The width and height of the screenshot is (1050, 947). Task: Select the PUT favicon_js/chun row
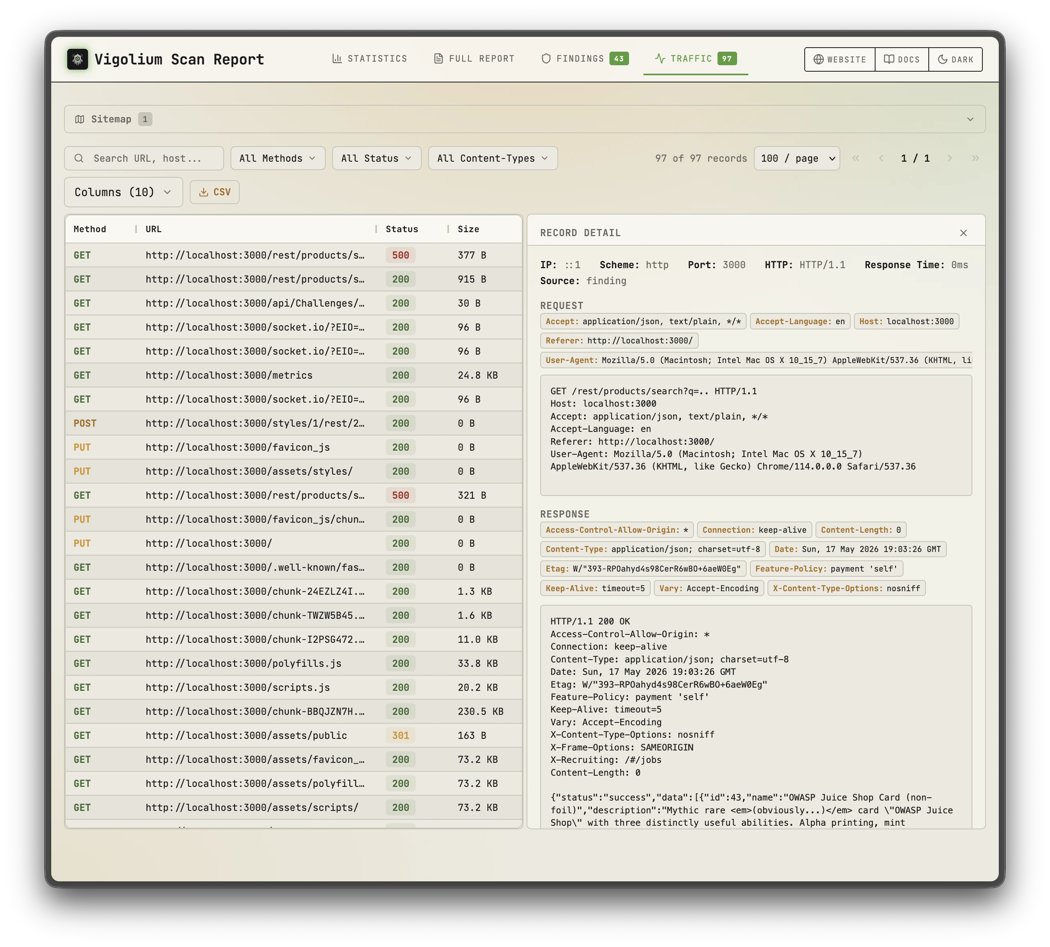tap(293, 519)
